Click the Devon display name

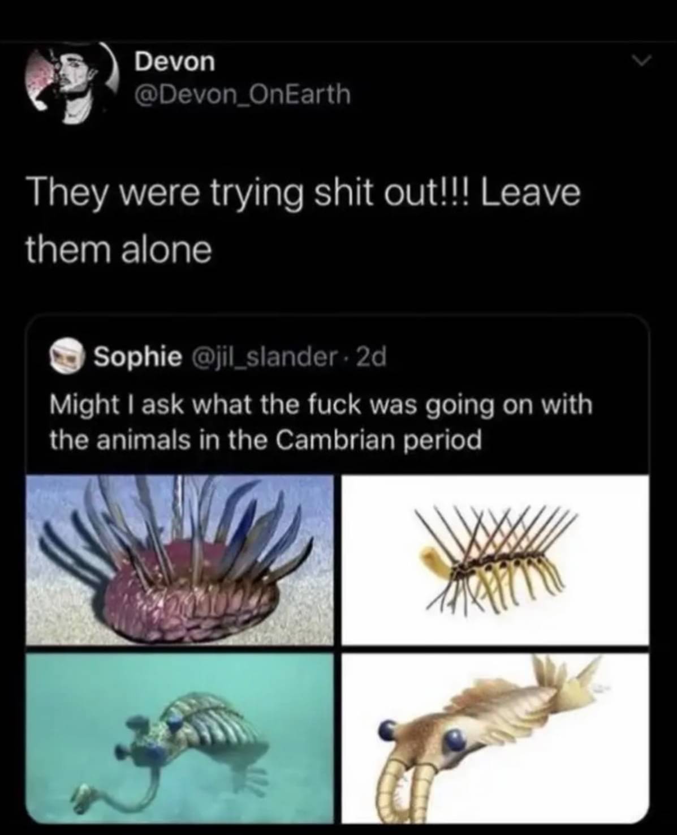[x=175, y=62]
